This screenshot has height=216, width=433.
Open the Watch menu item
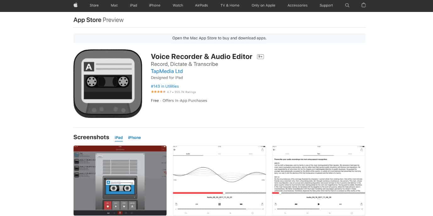(178, 5)
